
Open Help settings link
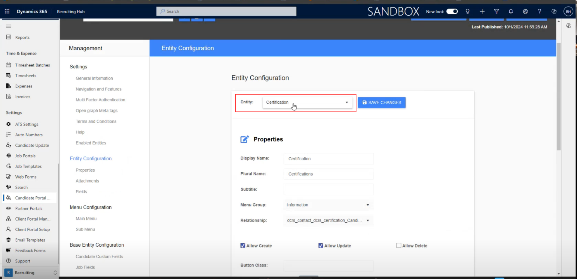(80, 132)
